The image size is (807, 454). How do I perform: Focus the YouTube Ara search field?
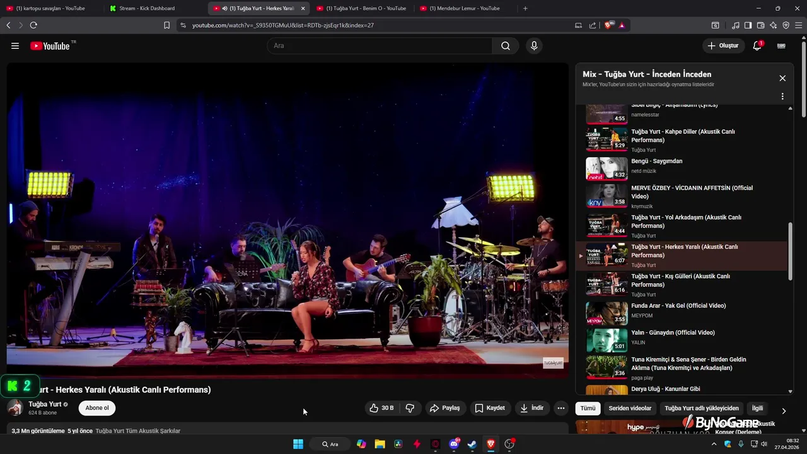click(380, 46)
